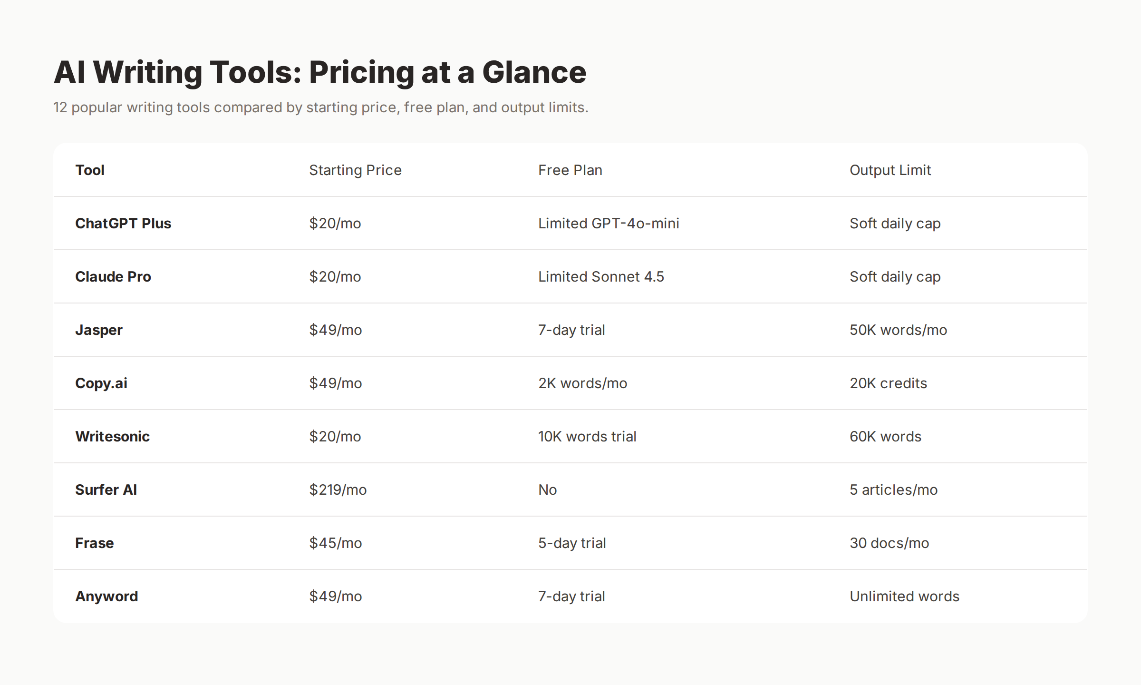
Task: Click '30 docs/mo' cell
Action: click(x=889, y=543)
